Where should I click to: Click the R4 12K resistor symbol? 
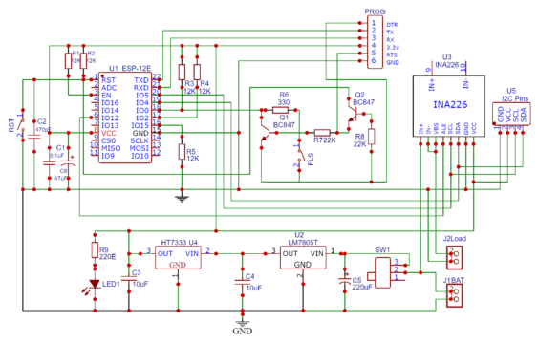tap(197, 72)
